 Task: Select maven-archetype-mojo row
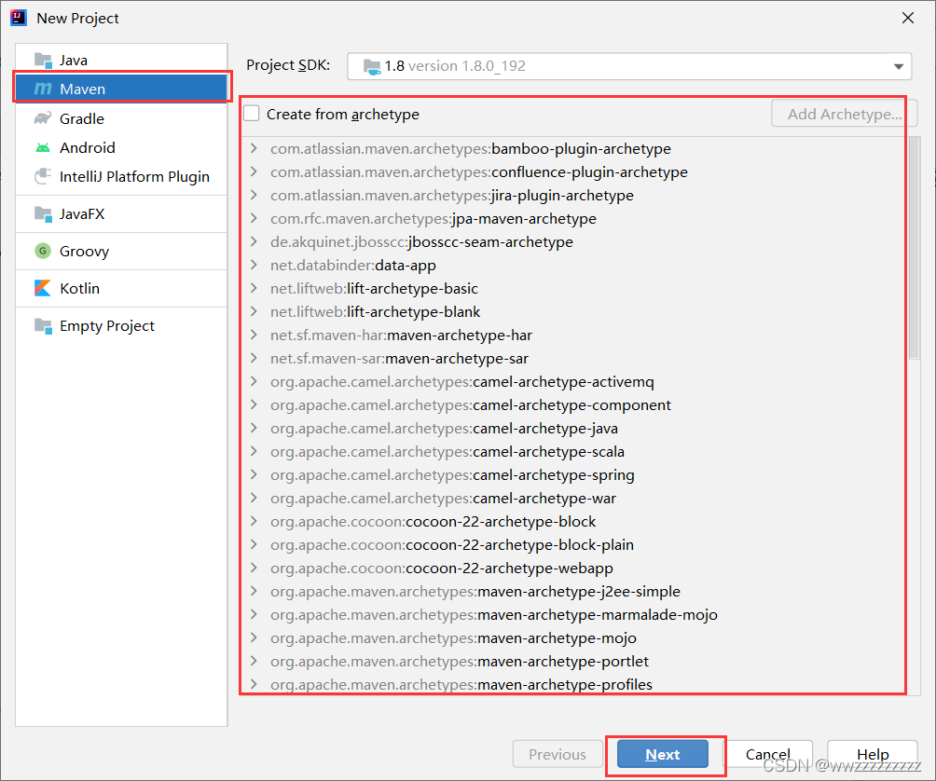(573, 637)
